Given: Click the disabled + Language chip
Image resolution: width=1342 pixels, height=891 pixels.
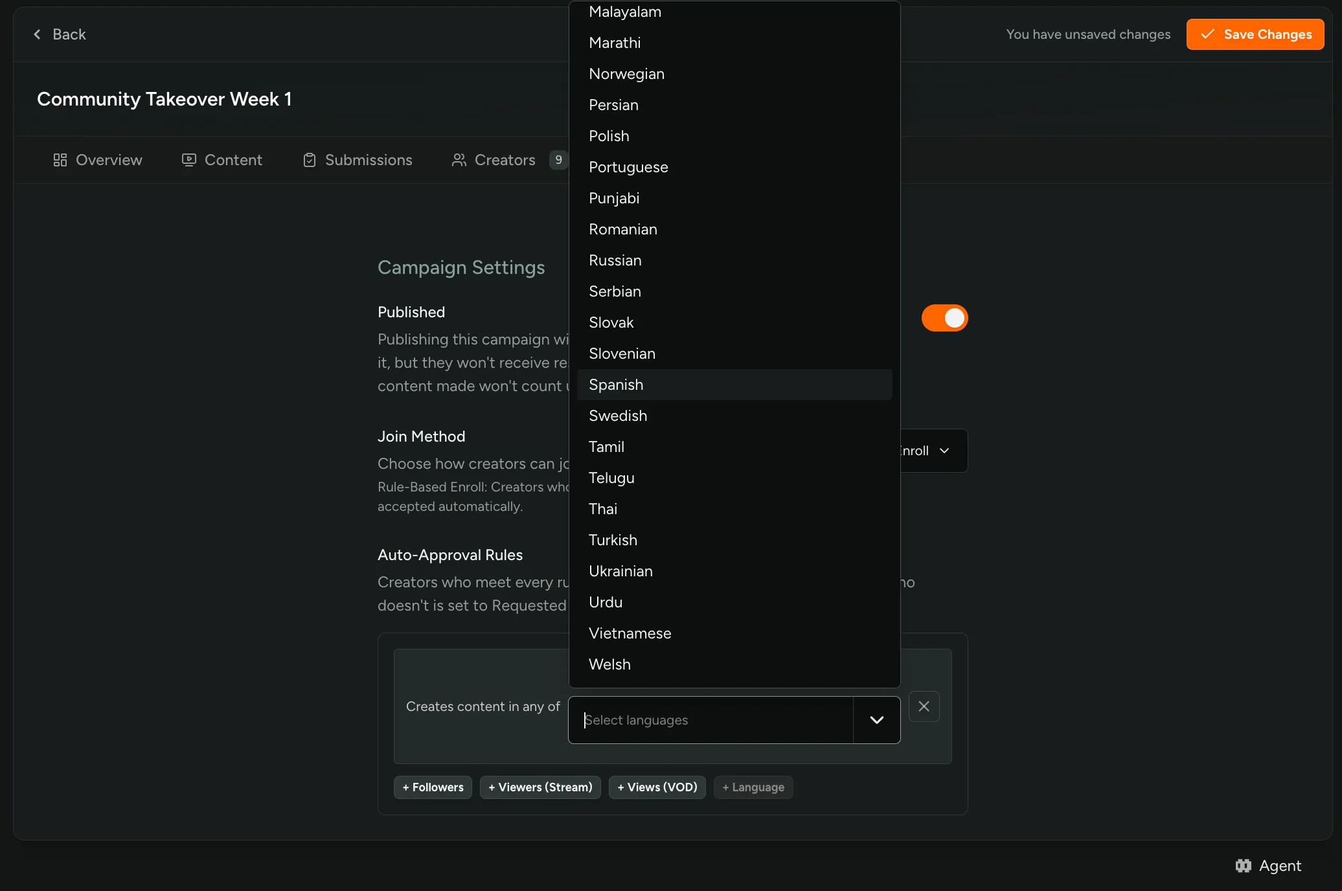Looking at the screenshot, I should click(x=753, y=787).
